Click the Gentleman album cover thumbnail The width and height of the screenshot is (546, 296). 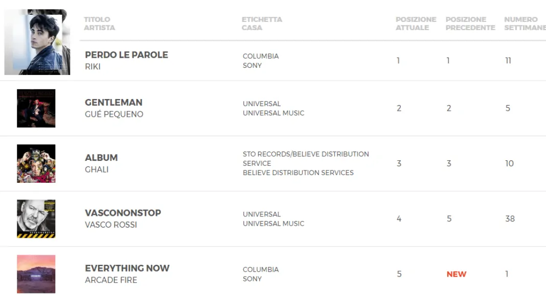coord(36,108)
